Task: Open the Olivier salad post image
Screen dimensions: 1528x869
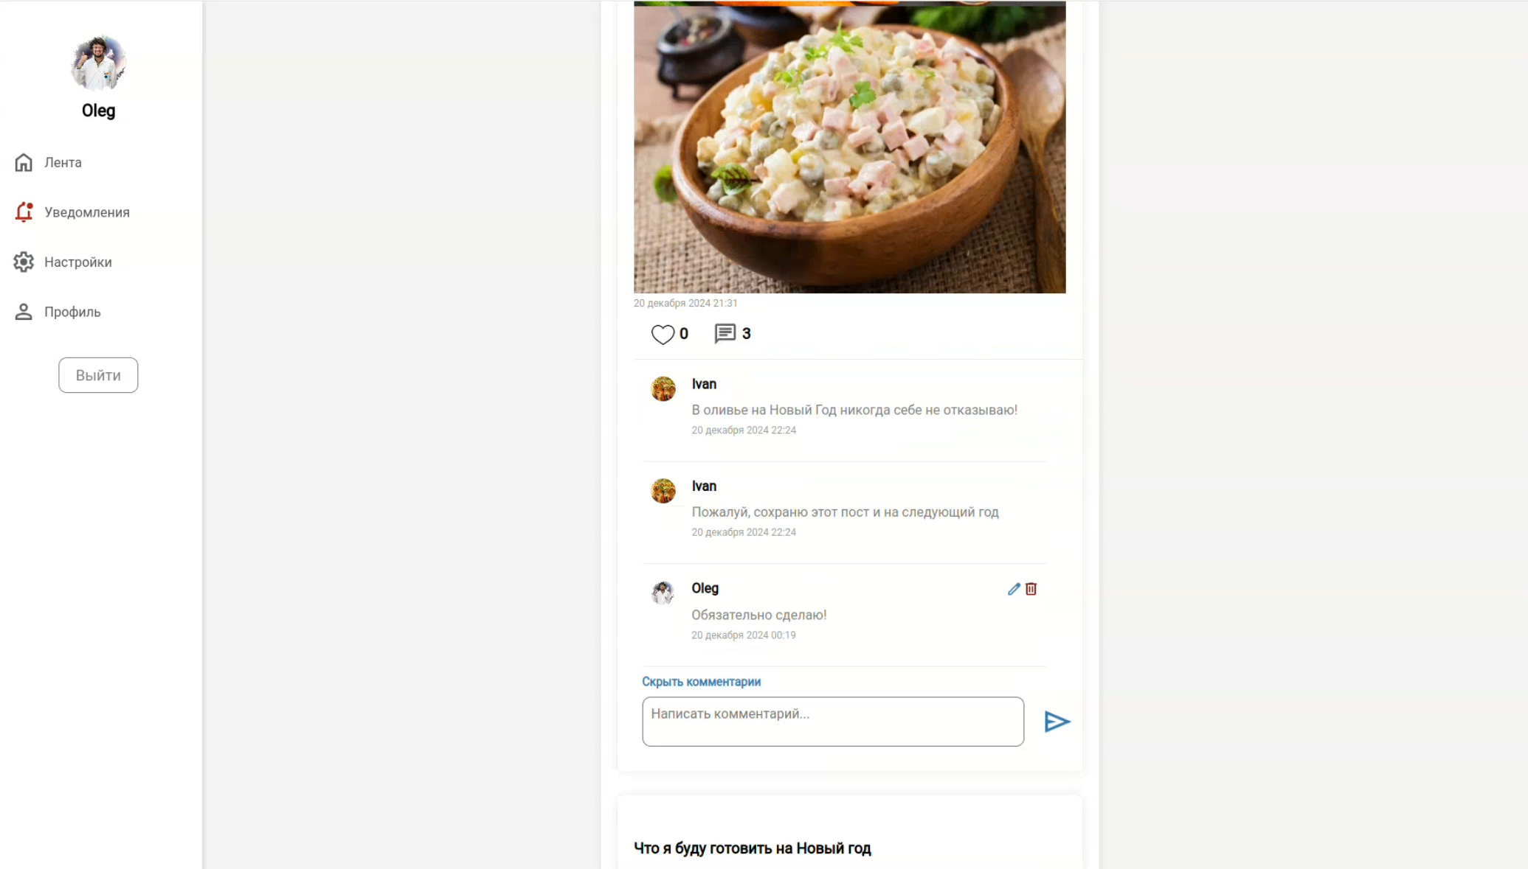Action: [849, 147]
